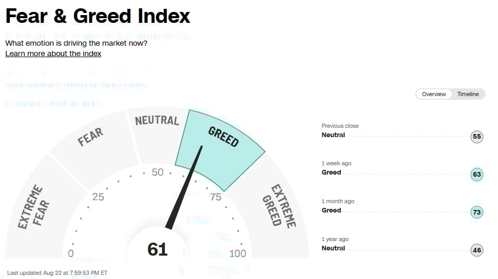Screen dimensions: 498x279
Task: Click the 73 one month ago badge
Action: click(476, 212)
